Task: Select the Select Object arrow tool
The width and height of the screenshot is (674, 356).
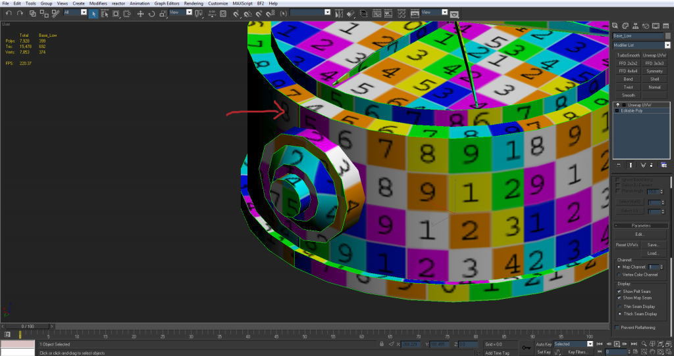Action: click(94, 13)
